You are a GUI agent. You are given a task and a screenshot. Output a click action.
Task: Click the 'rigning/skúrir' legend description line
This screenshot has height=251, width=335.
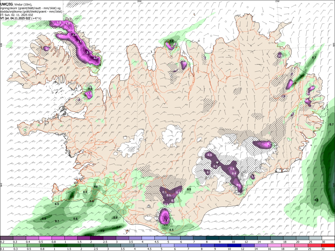point(30,8)
